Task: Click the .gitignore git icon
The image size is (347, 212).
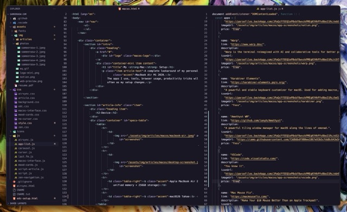Action: (14, 182)
